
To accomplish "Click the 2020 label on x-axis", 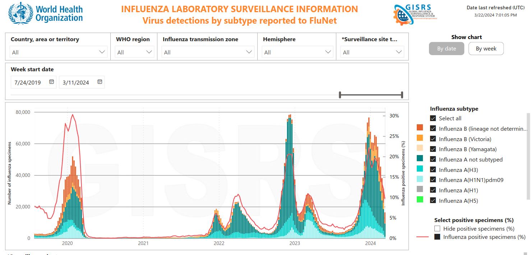I will [x=68, y=244].
